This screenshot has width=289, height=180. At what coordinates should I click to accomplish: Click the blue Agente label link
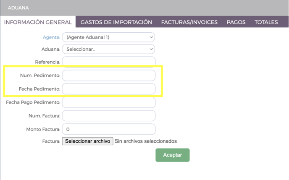click(x=51, y=37)
